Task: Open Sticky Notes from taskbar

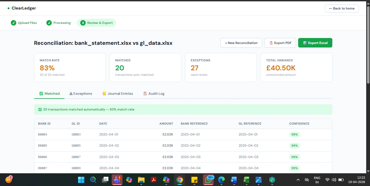Action: click(194, 180)
